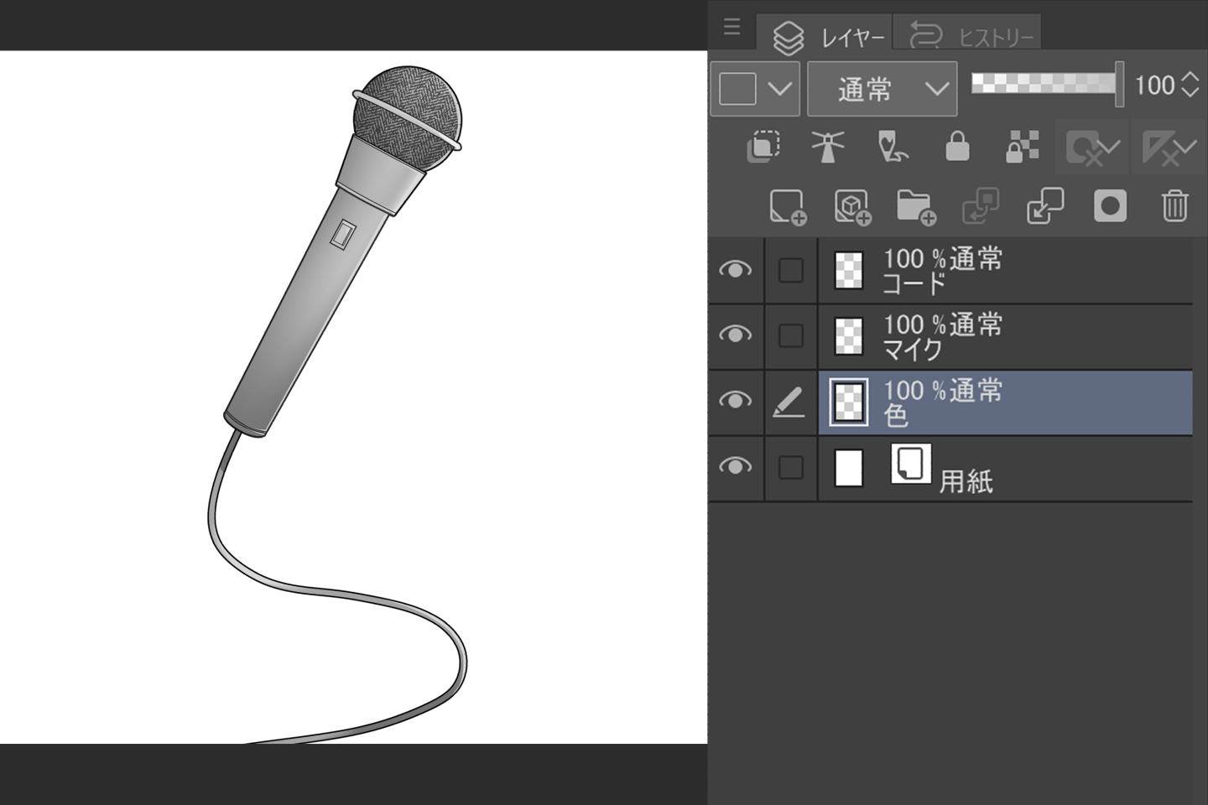Click the layer opacity slider
1208x805 pixels.
(1044, 83)
